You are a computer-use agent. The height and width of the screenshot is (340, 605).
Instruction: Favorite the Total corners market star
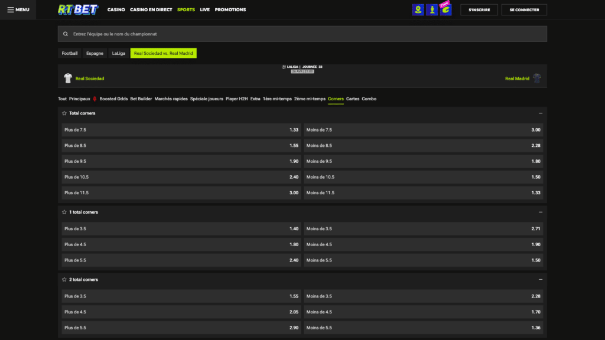coord(64,113)
